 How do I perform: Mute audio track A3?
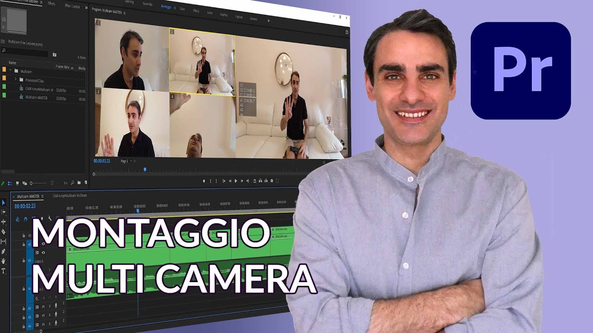(44, 315)
